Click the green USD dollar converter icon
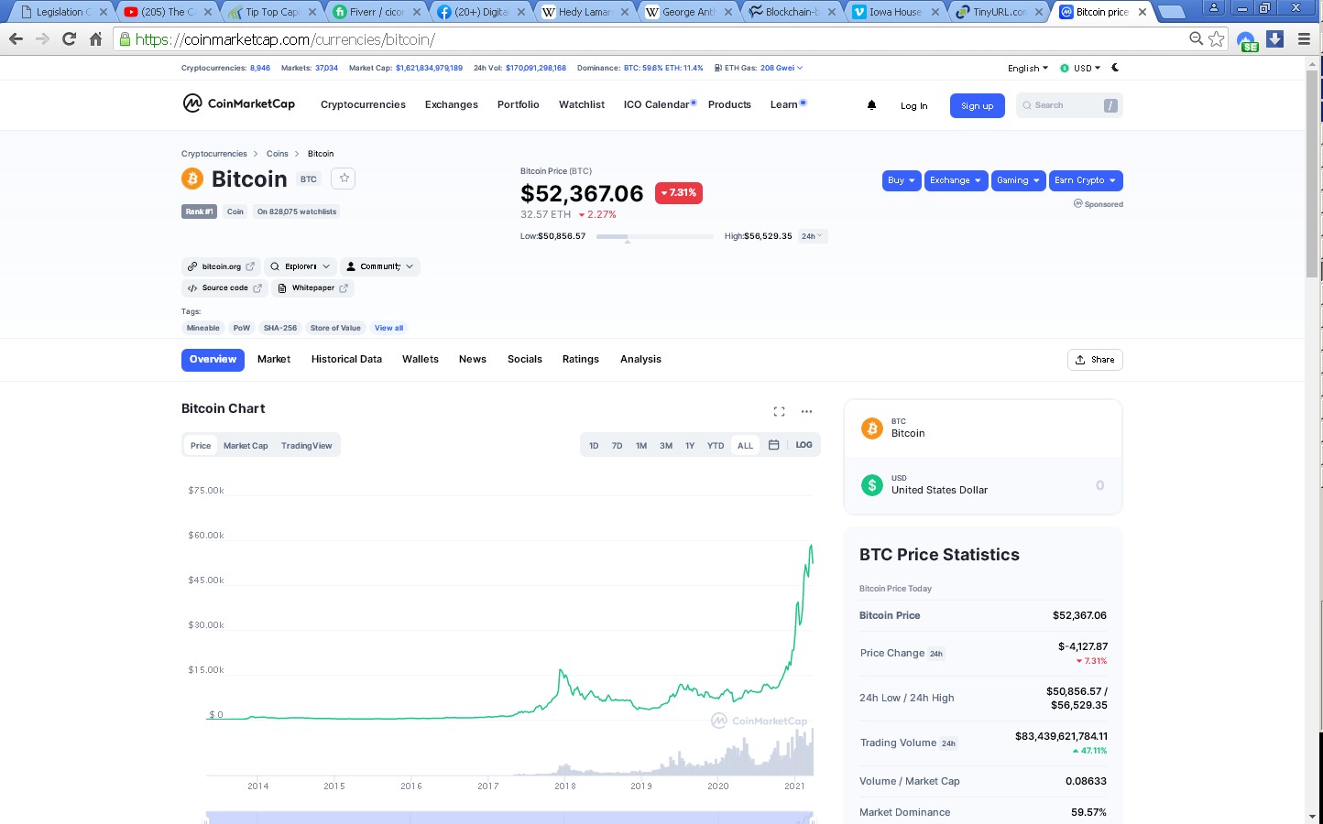This screenshot has width=1323, height=824. pyautogui.click(x=871, y=485)
